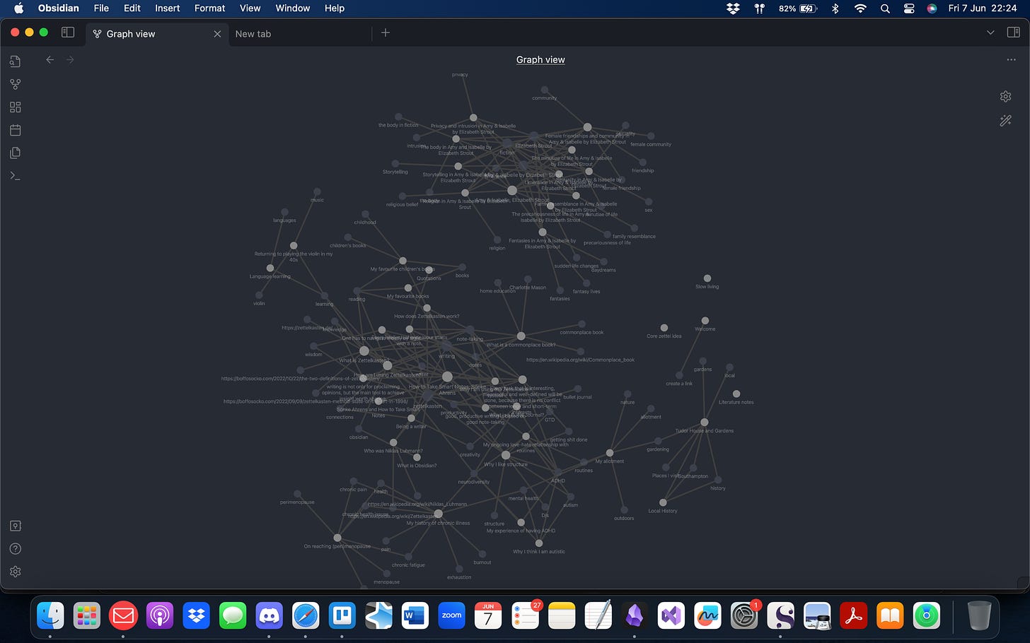The width and height of the screenshot is (1030, 643).
Task: Open Control Center in menu bar
Action: pyautogui.click(x=909, y=8)
